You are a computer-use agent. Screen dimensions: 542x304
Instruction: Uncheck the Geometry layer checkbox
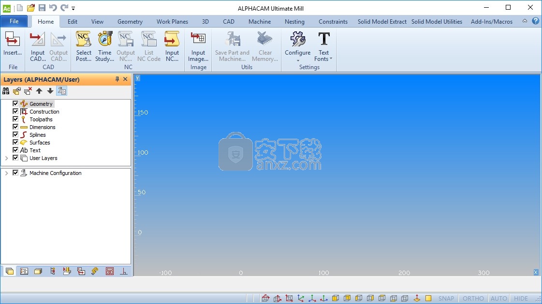click(15, 103)
